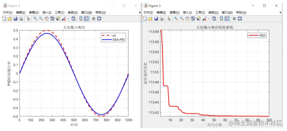Open 窗口(W) menu in Figure 3
The image size is (287, 131).
coord(227,13)
